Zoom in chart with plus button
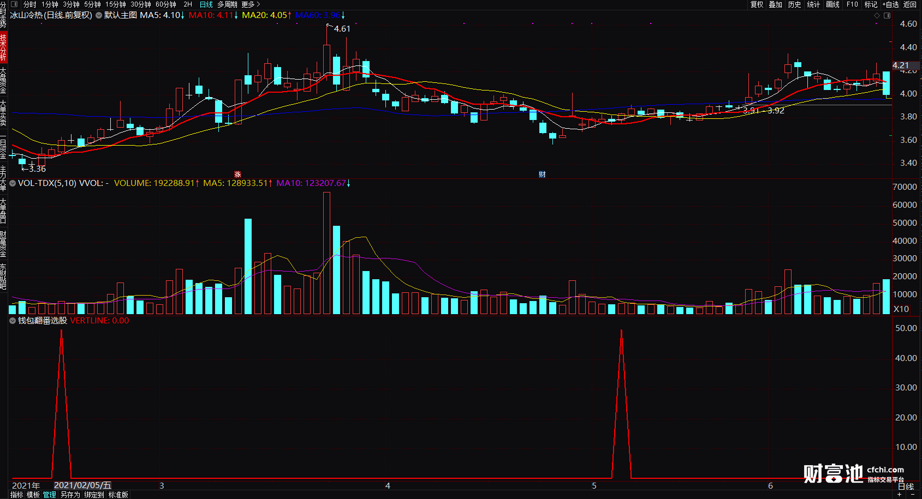 click(900, 495)
